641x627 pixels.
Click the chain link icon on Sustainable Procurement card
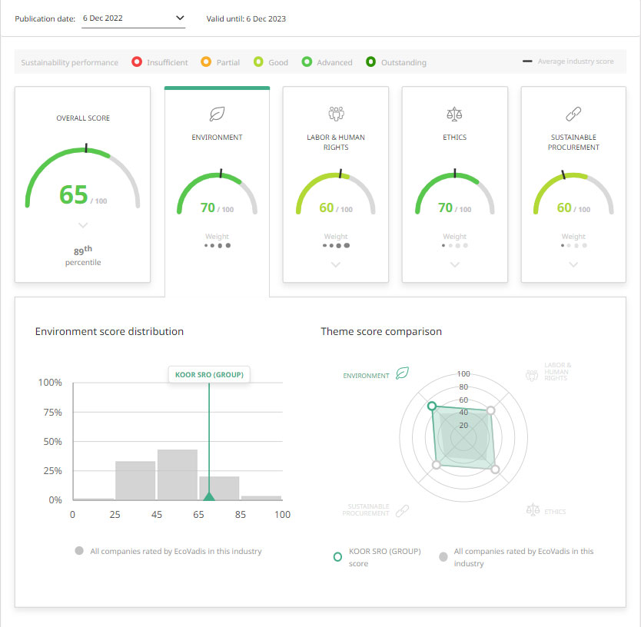pyautogui.click(x=573, y=114)
